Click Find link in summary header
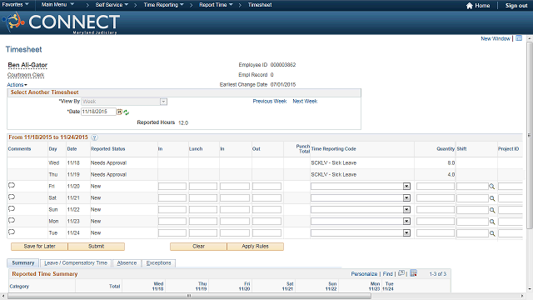 [387, 274]
